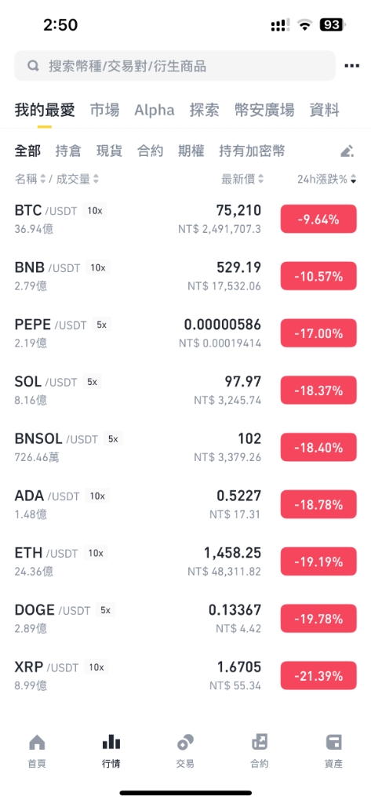Focus the 搜索幣種/交易對 search field
This screenshot has width=371, height=803.
pos(175,66)
